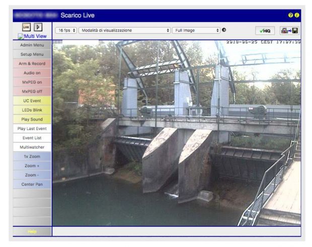The height and width of the screenshot is (247, 312).
Task: Expand the 16 fps frame rate dropdown
Action: 66,31
